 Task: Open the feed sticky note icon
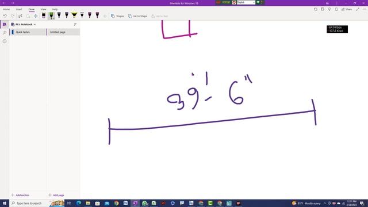coord(323,9)
